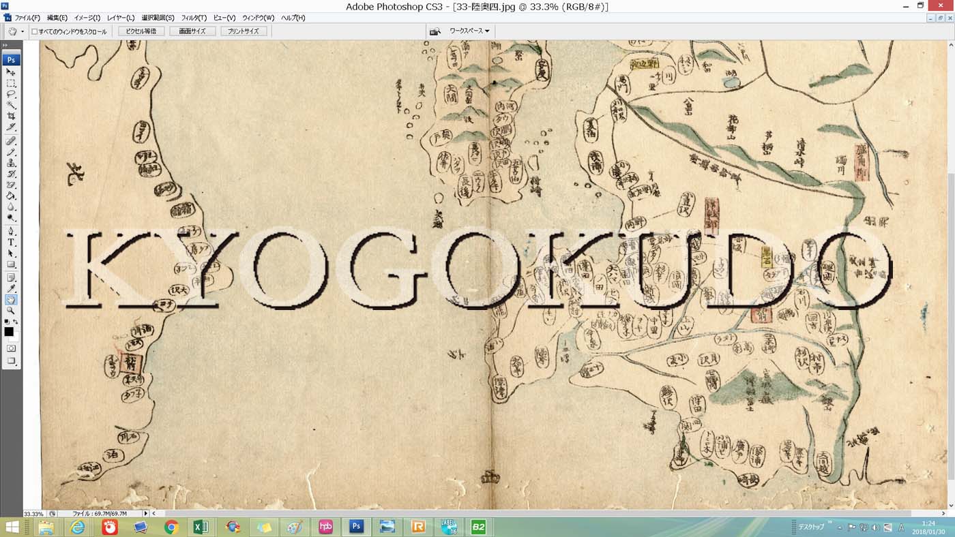
Task: Select the Pen tool
Action: coord(11,231)
